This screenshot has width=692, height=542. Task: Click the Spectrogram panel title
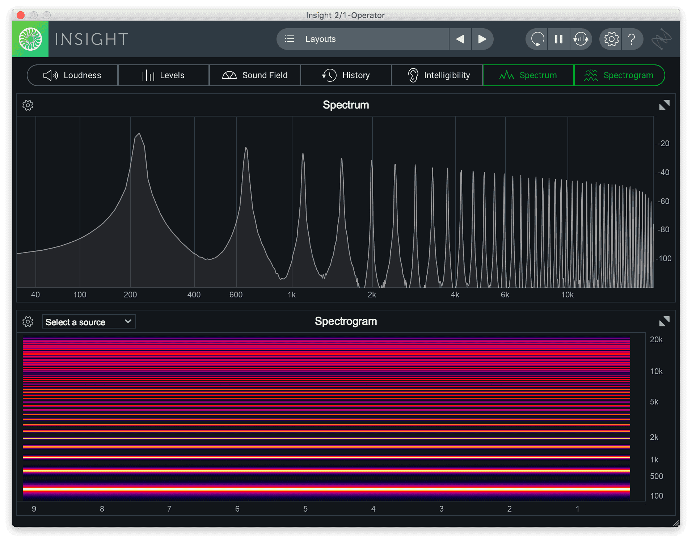click(x=346, y=321)
